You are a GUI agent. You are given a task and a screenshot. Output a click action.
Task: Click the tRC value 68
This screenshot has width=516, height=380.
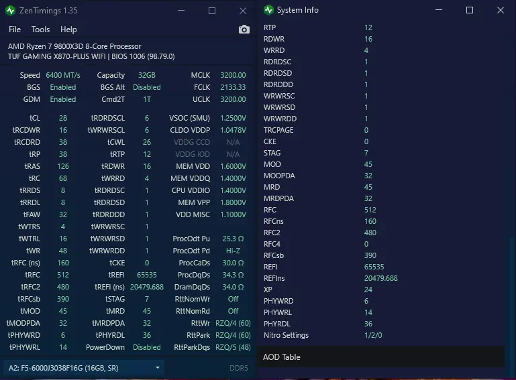[63, 178]
